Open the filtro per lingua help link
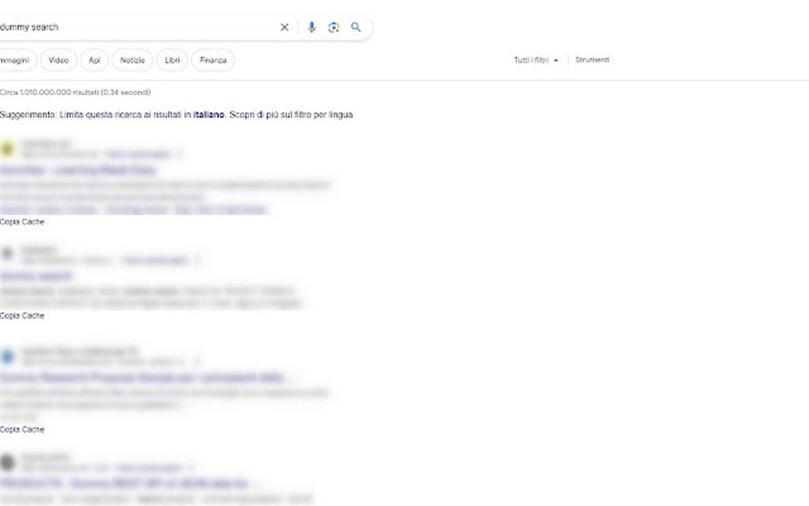809x506 pixels. pos(325,114)
